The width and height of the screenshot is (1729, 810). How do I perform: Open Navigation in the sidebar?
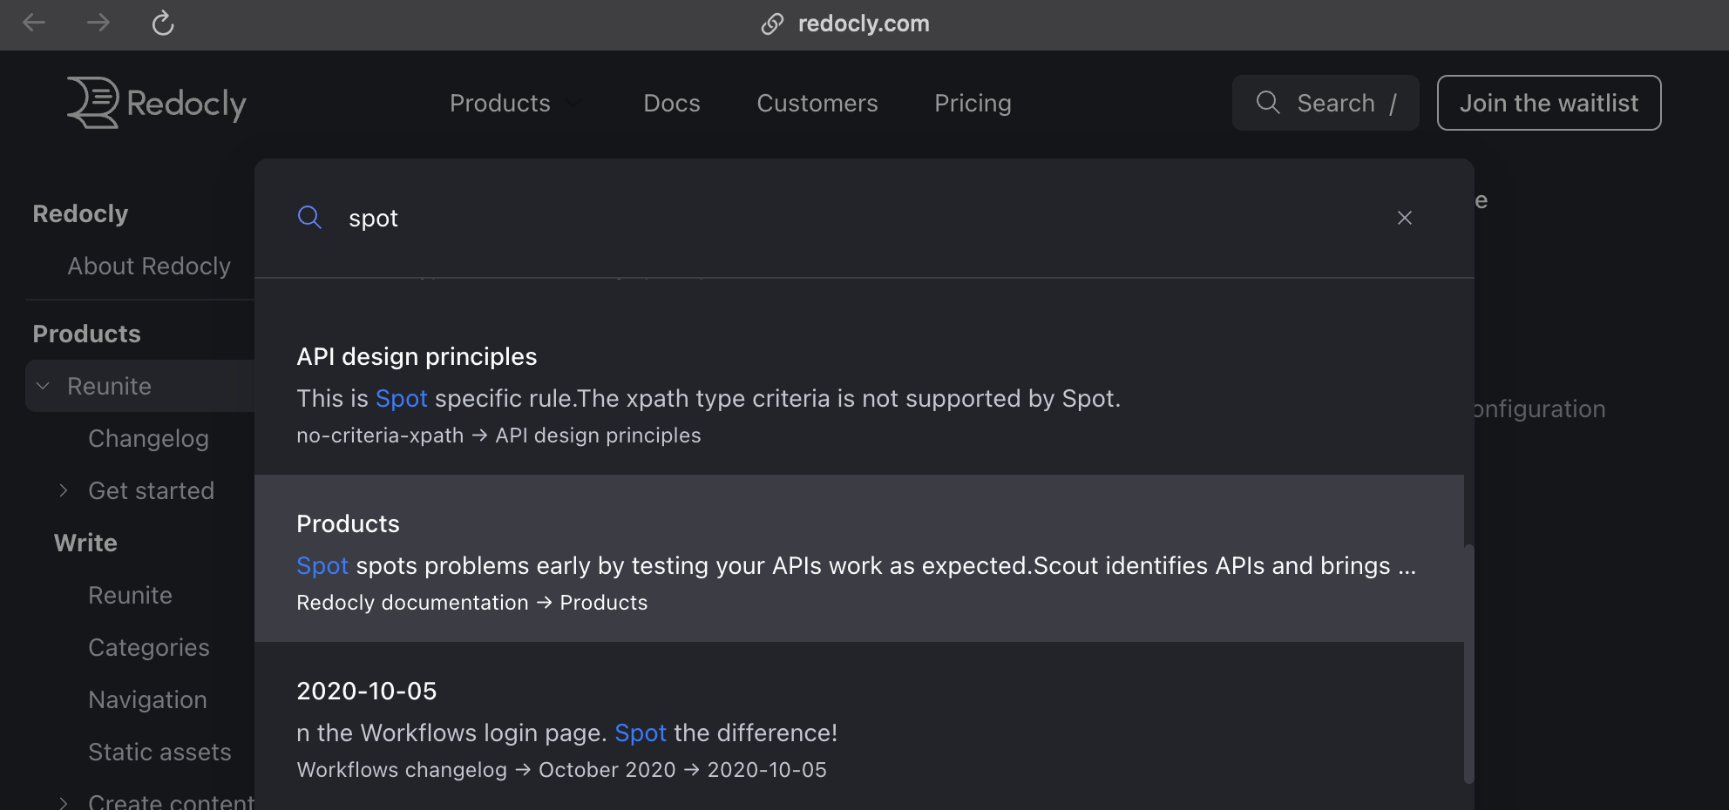point(147,699)
